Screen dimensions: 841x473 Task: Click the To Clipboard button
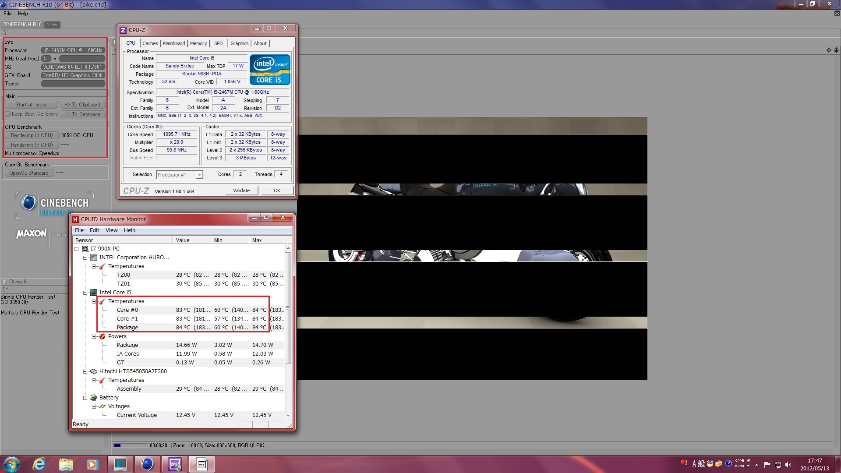click(x=82, y=105)
